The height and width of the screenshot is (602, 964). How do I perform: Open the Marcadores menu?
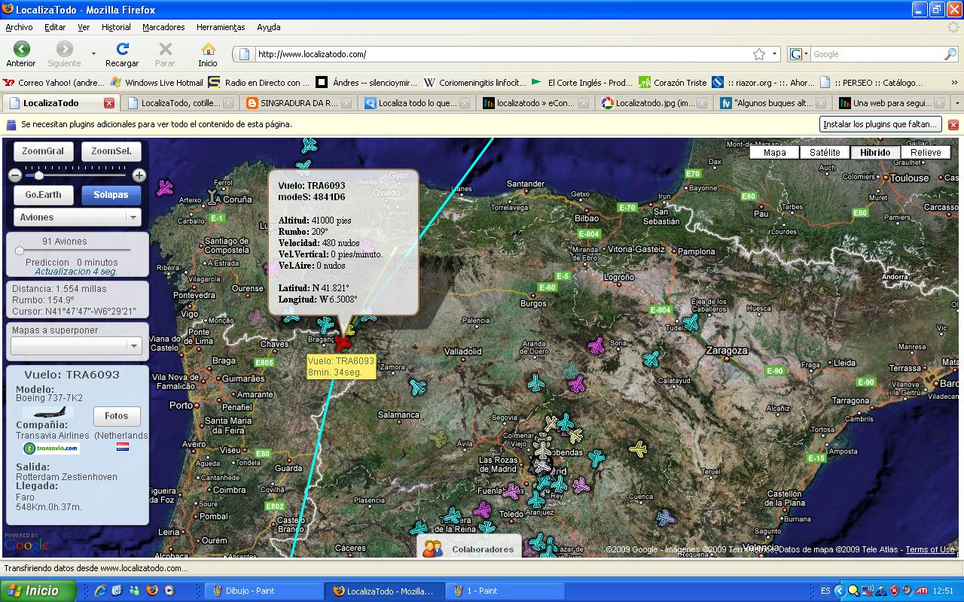163,27
